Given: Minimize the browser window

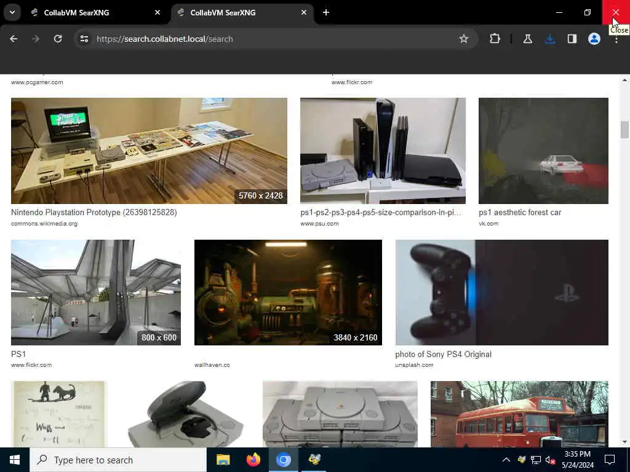Looking at the screenshot, I should [559, 12].
